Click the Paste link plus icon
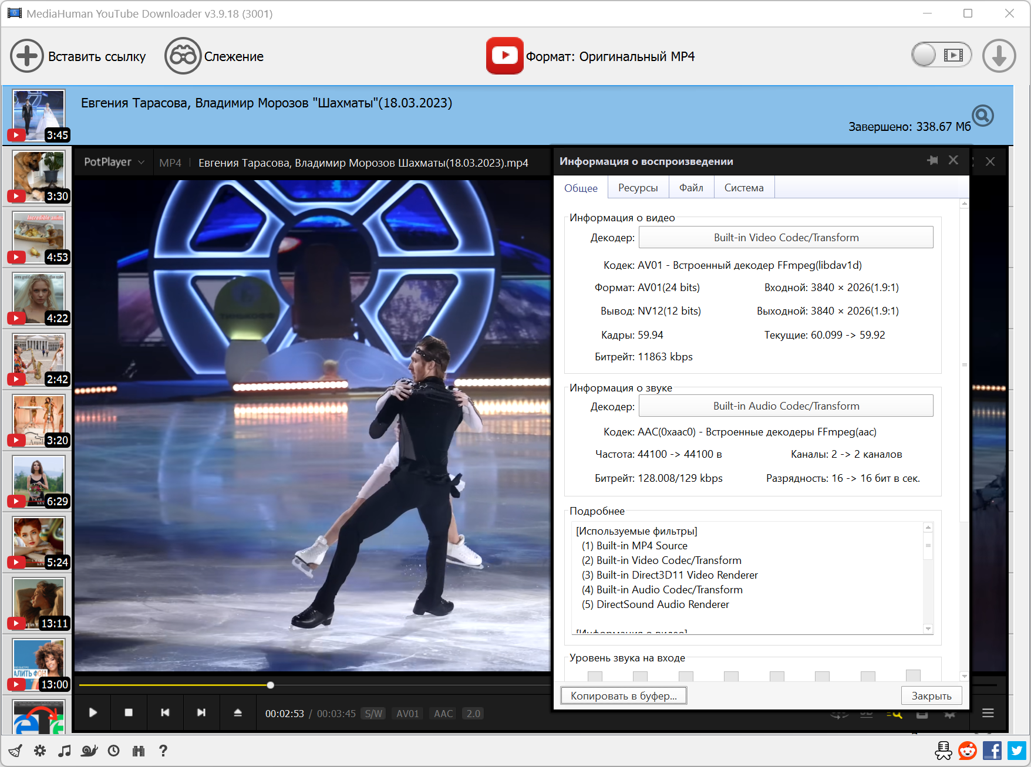 [26, 56]
